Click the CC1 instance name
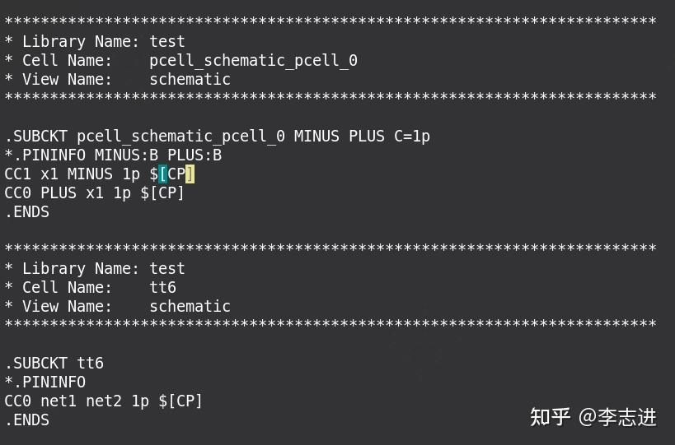This screenshot has width=675, height=445. coord(17,174)
